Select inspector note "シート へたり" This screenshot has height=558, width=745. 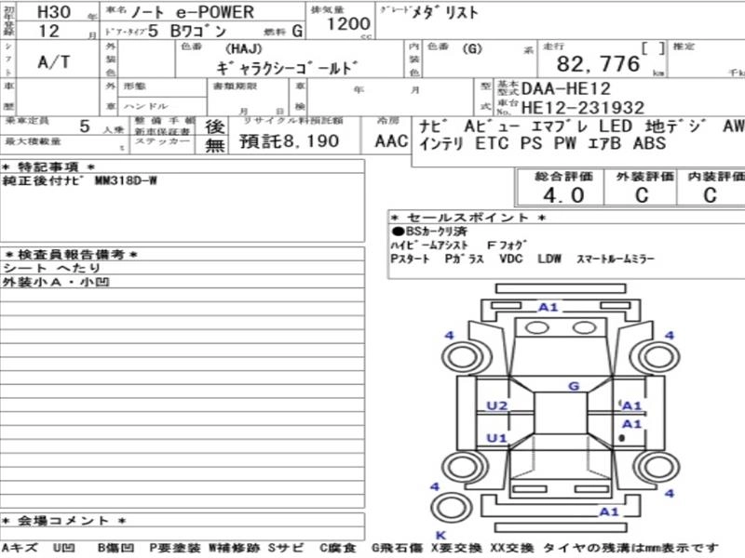click(x=52, y=268)
